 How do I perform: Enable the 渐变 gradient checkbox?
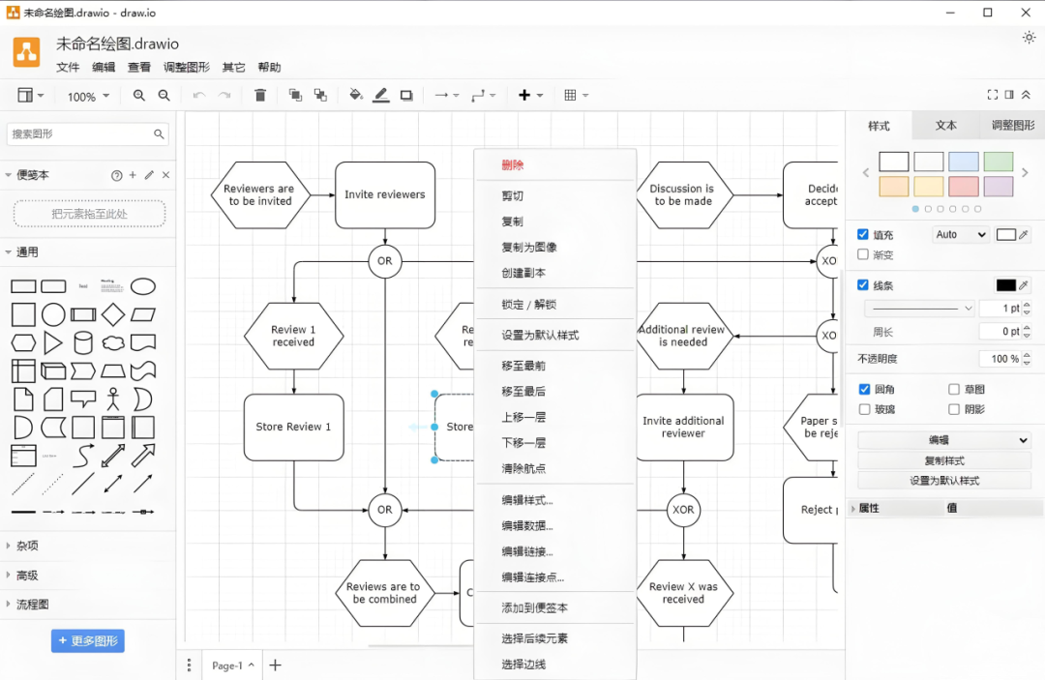click(863, 255)
